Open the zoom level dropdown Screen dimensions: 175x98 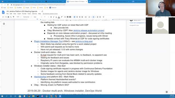[19, 17]
